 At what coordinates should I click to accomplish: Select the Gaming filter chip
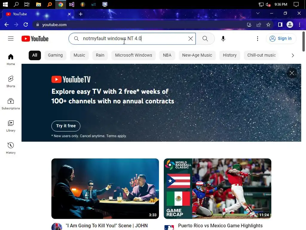(55, 55)
